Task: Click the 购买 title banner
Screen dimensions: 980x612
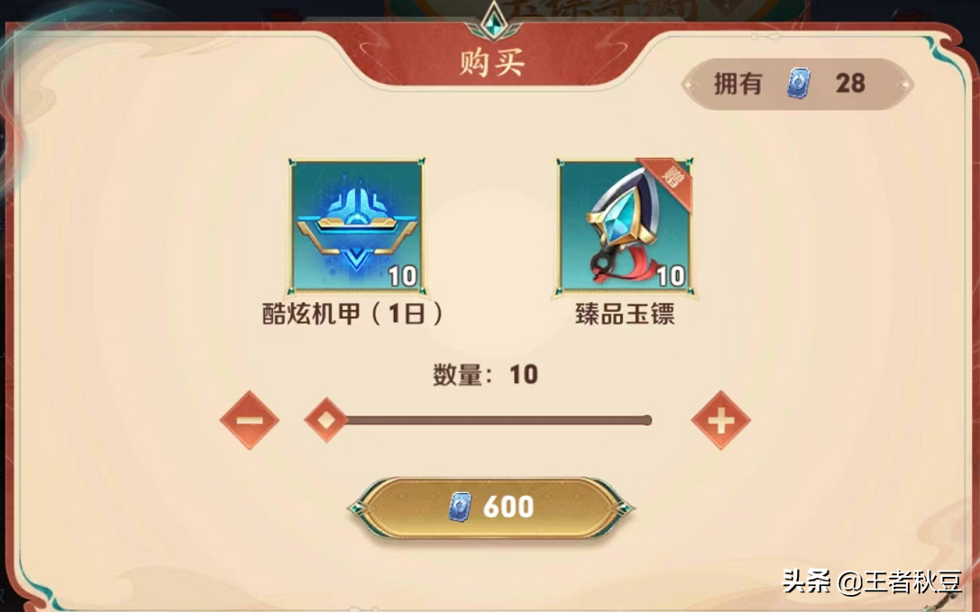Action: pos(492,63)
